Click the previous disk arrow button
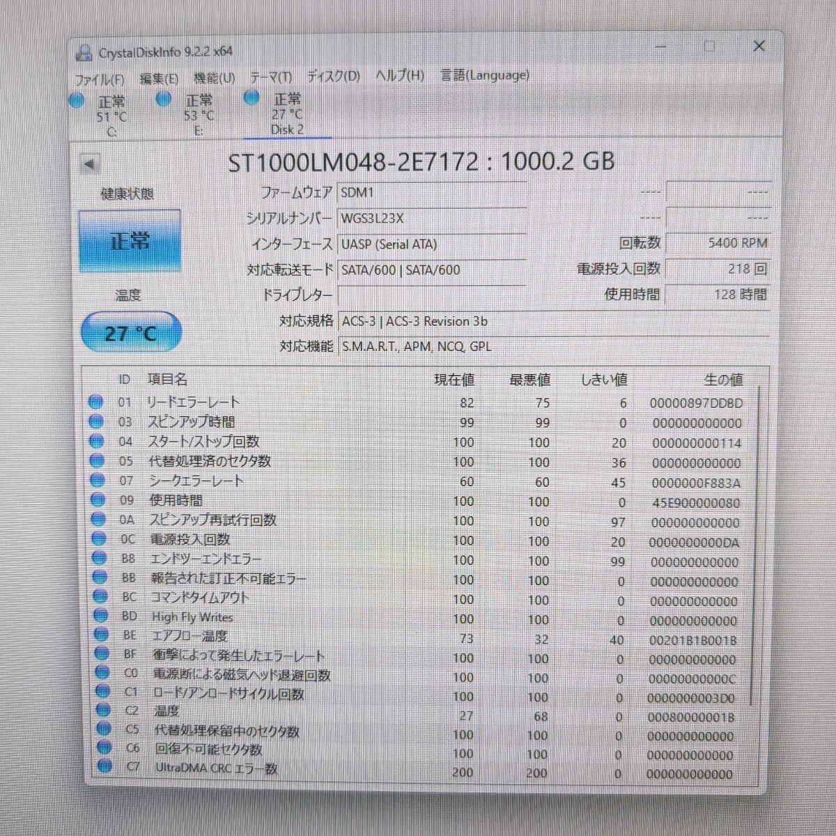Viewport: 836px width, 836px height. (90, 164)
